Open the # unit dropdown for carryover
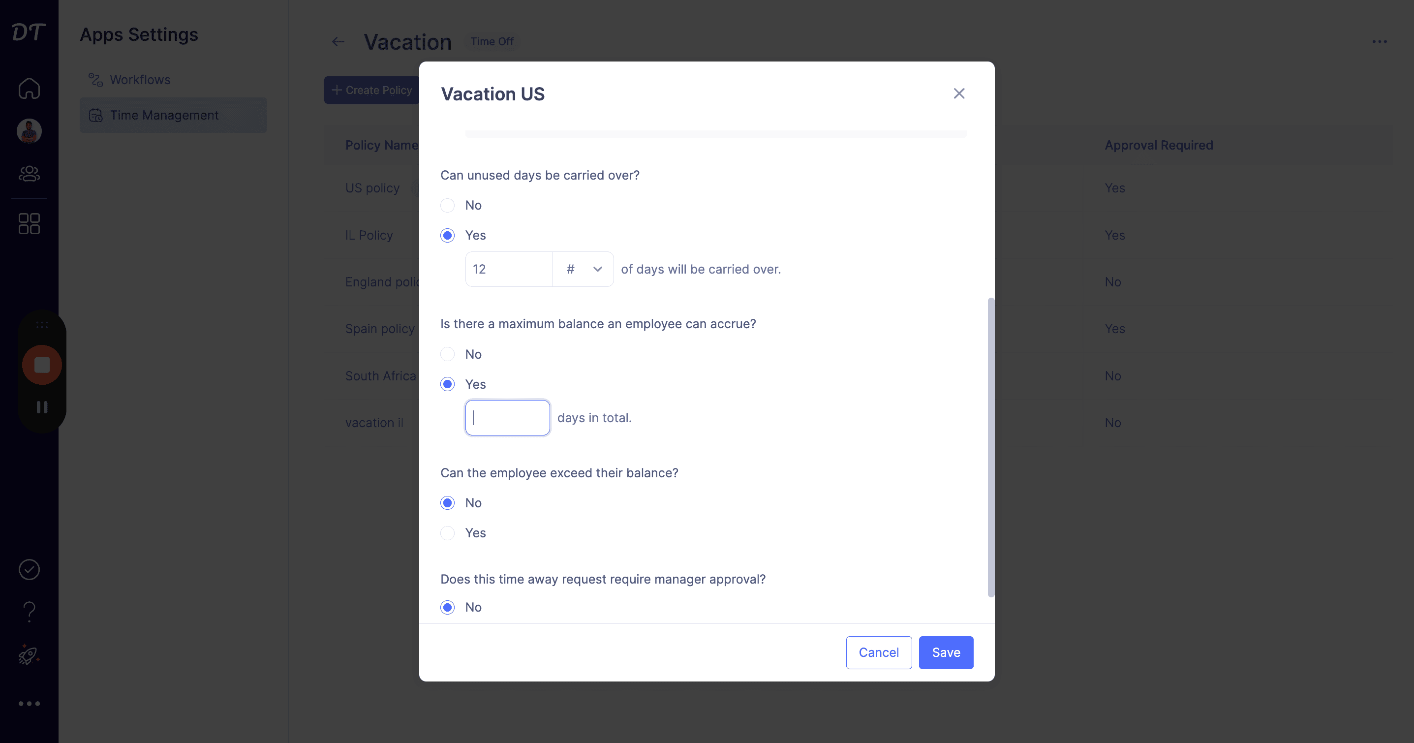The width and height of the screenshot is (1414, 743). 583,269
